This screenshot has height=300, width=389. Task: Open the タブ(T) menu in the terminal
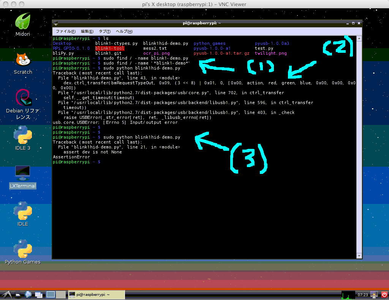tap(104, 32)
